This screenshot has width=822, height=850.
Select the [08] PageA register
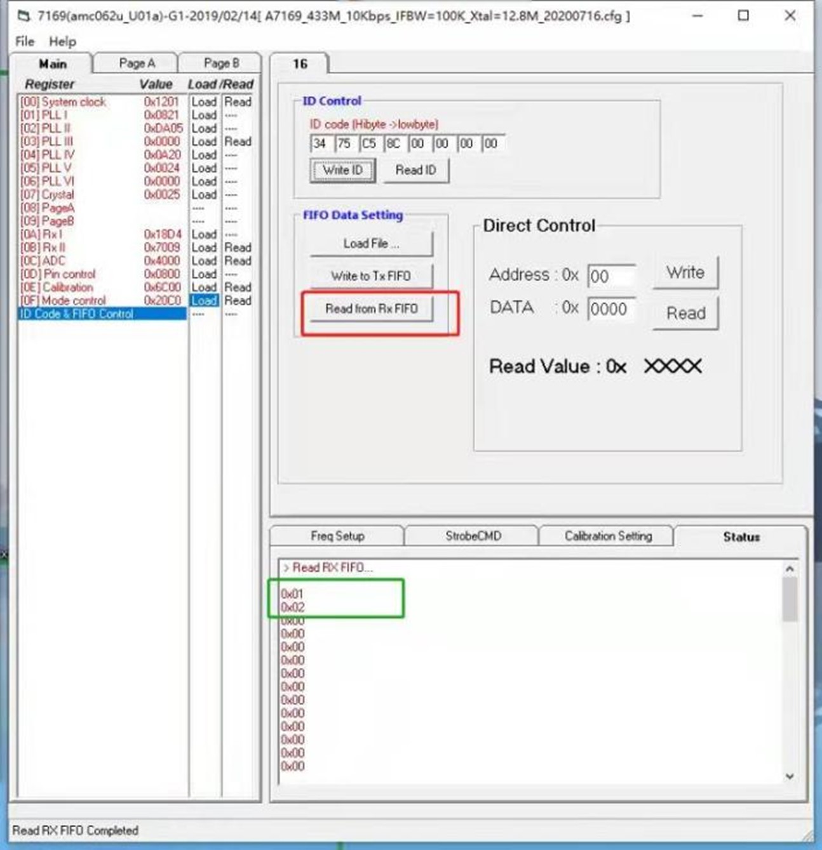click(x=48, y=208)
